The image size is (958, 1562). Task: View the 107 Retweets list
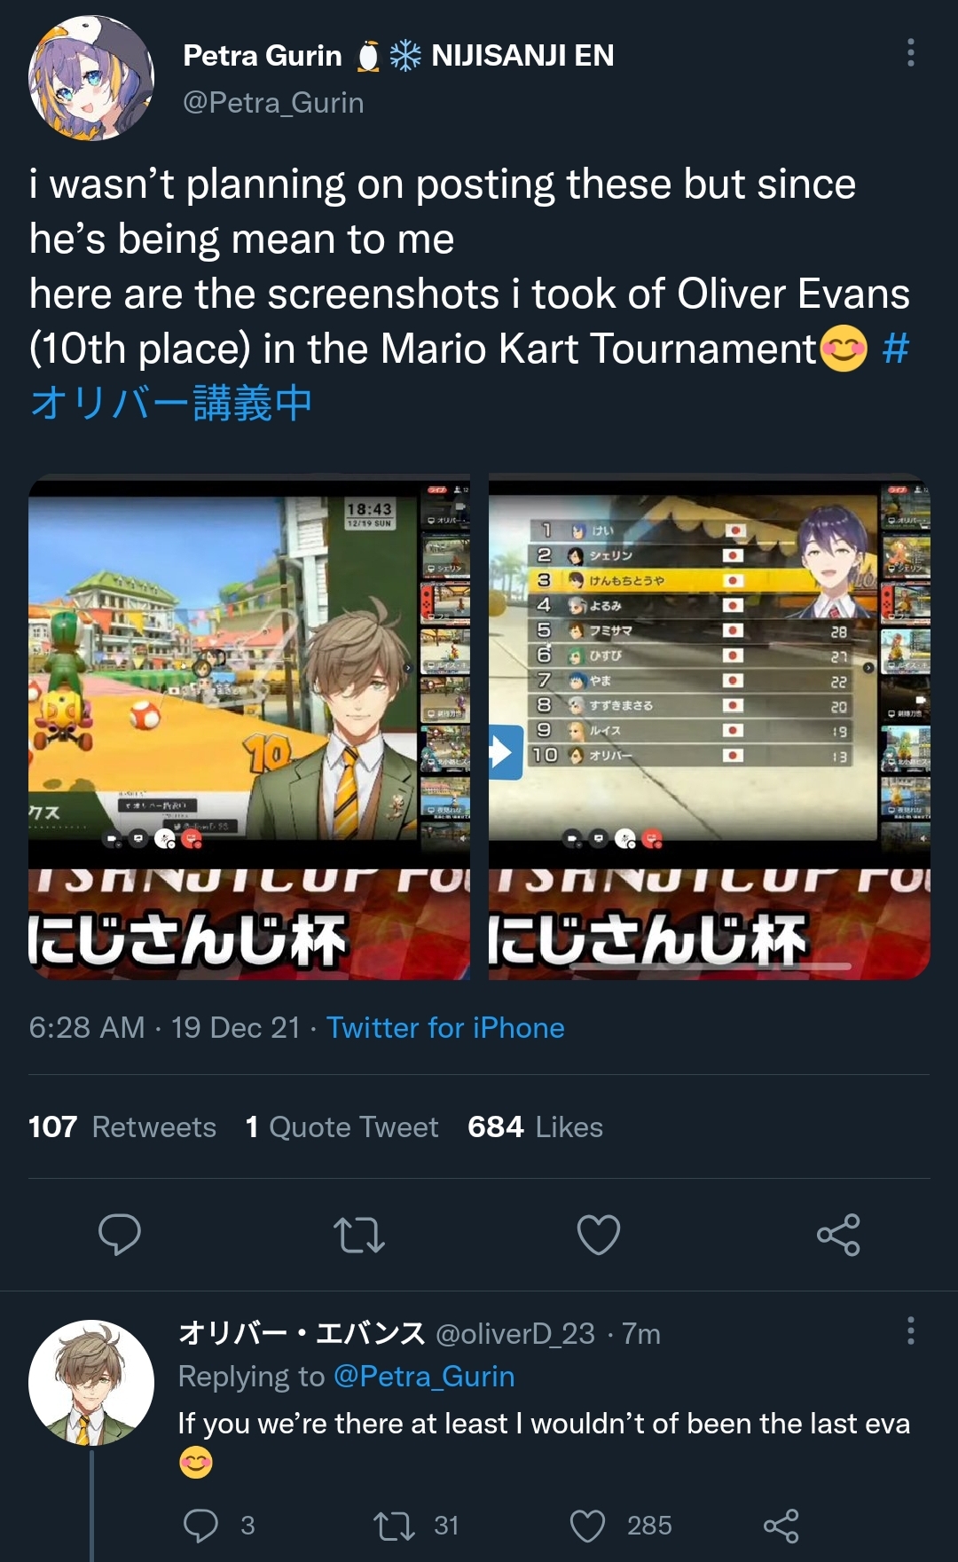click(x=122, y=1126)
